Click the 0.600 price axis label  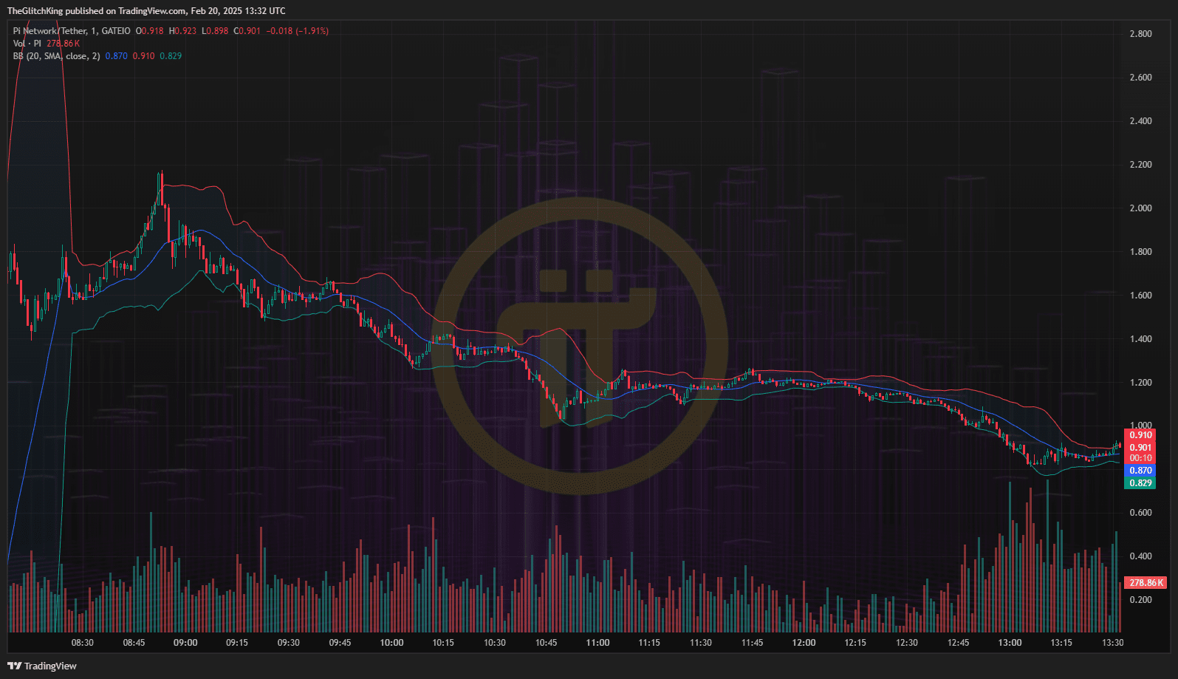tap(1140, 513)
